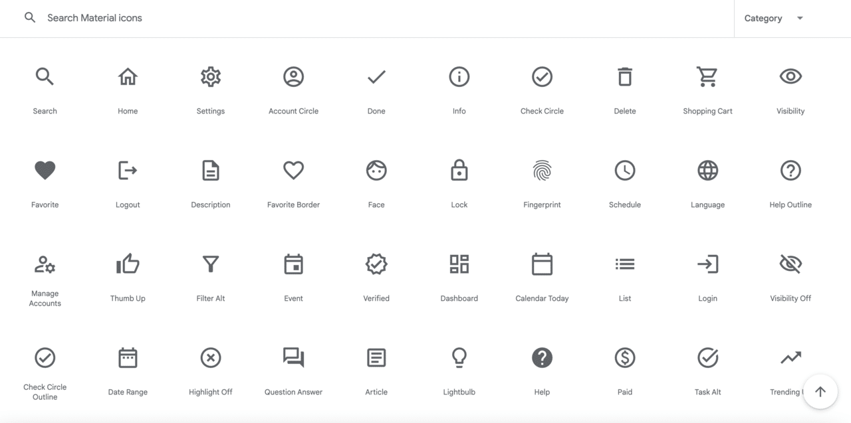The width and height of the screenshot is (851, 423).
Task: Toggle the Visibility Off icon
Action: tap(790, 264)
